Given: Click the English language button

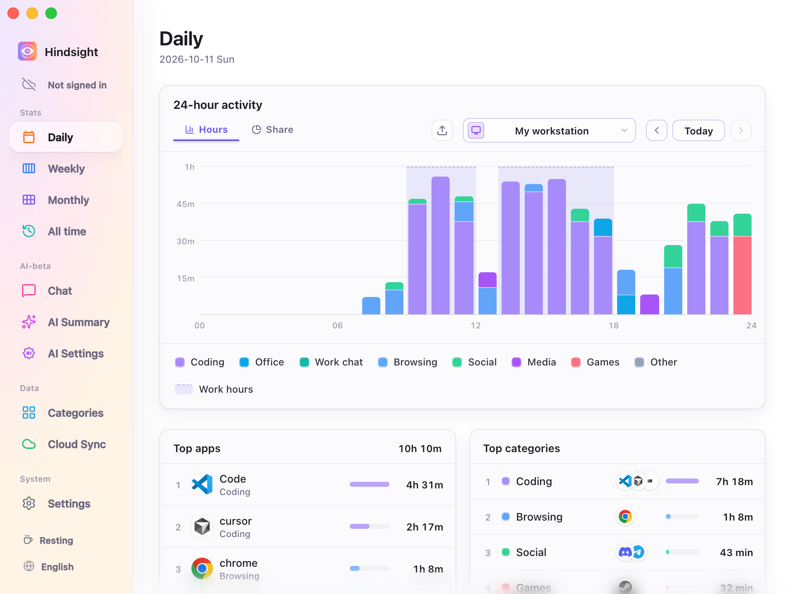Looking at the screenshot, I should point(49,566).
